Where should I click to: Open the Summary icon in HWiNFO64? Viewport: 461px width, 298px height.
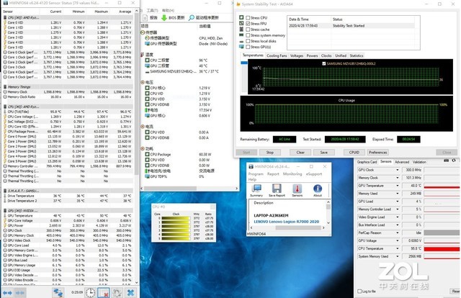(x=256, y=189)
